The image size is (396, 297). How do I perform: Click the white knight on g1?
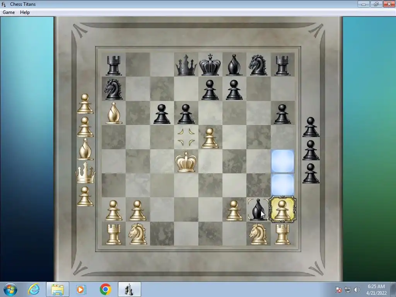click(x=258, y=234)
